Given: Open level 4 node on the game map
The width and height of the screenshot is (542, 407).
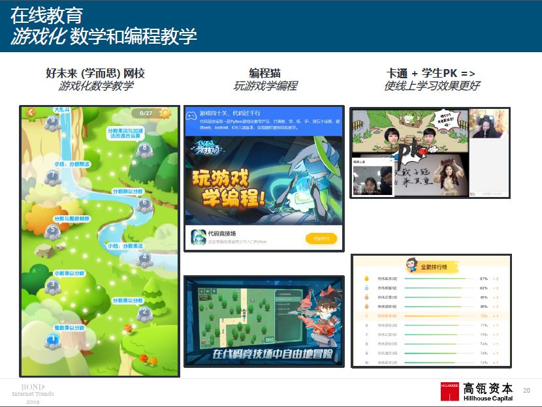Looking at the screenshot, I should [x=144, y=259].
